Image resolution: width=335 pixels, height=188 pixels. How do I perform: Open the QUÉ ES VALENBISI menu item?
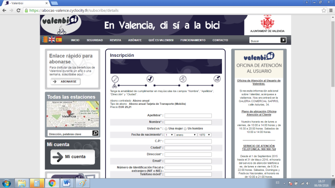(161, 40)
